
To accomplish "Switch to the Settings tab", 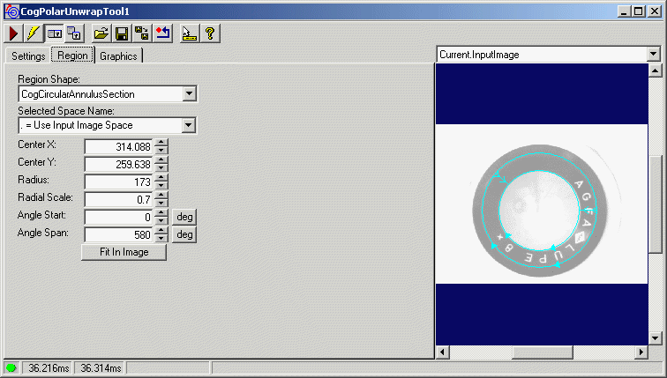I will click(x=28, y=56).
